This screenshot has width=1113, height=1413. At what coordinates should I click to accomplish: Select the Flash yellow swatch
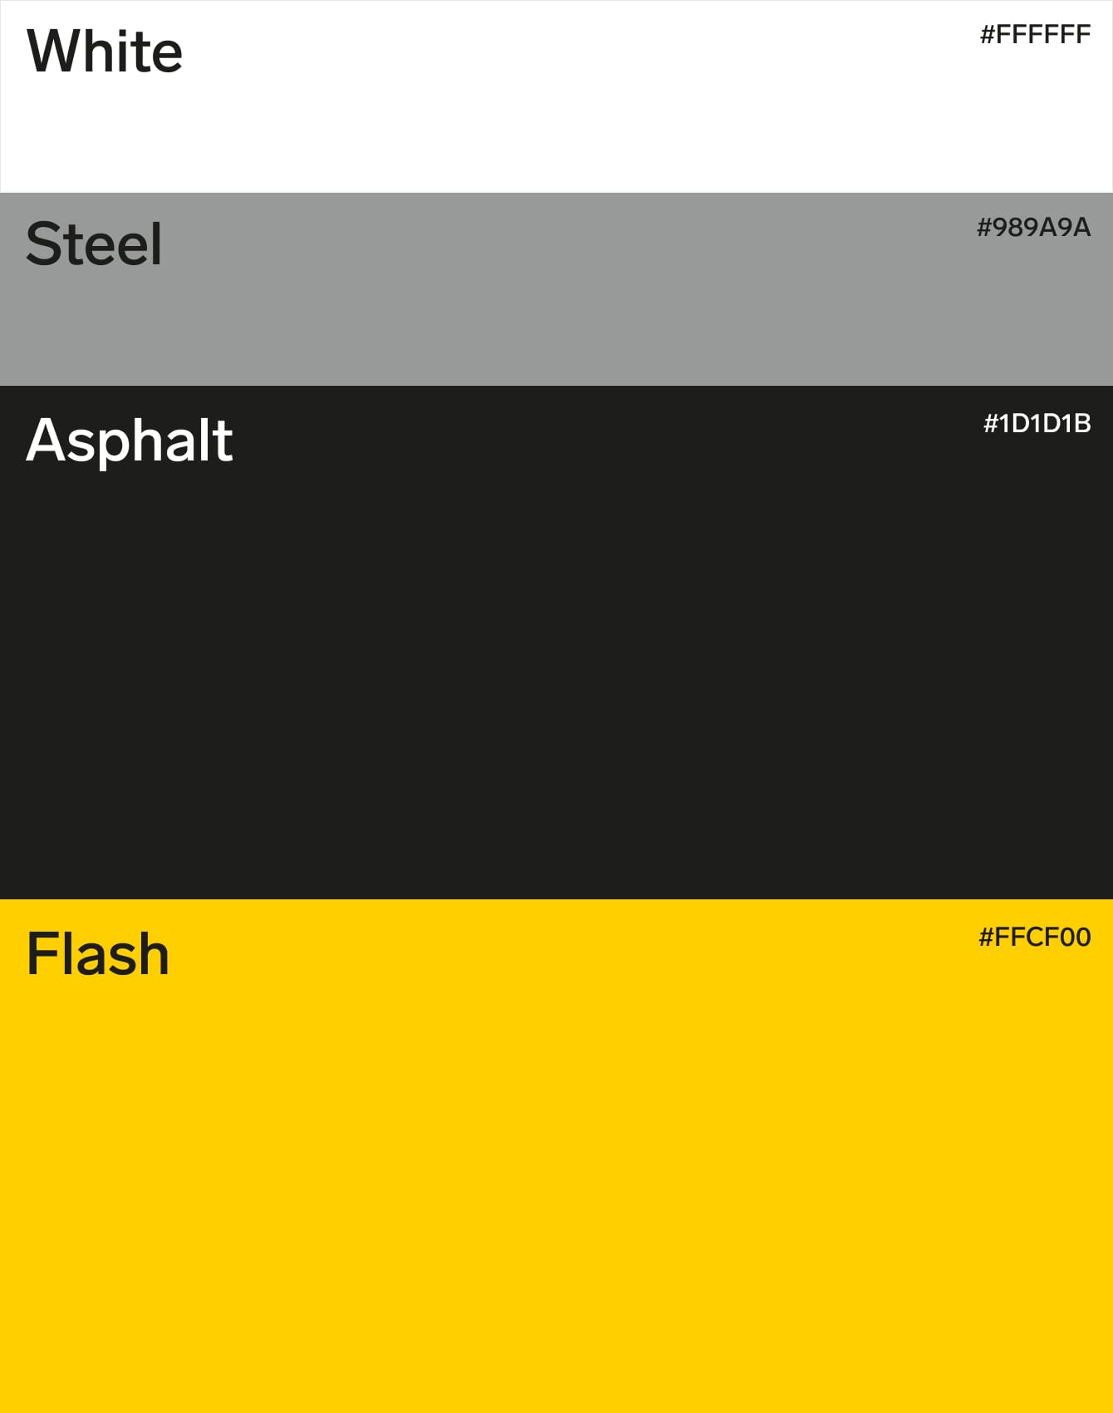(556, 1156)
